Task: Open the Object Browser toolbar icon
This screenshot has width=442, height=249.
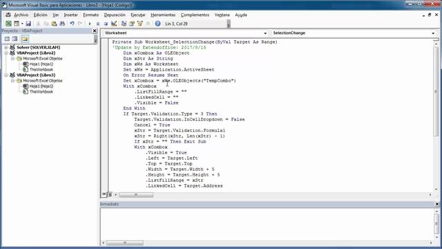Action: point(140,24)
